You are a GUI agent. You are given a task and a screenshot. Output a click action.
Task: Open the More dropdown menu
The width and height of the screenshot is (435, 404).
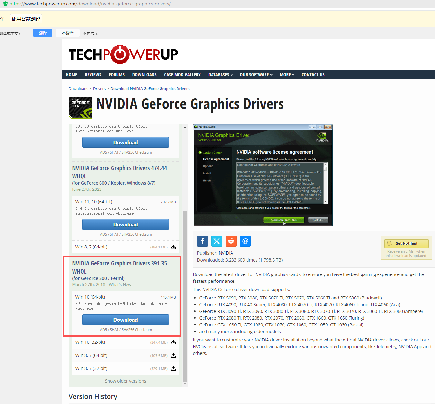287,75
